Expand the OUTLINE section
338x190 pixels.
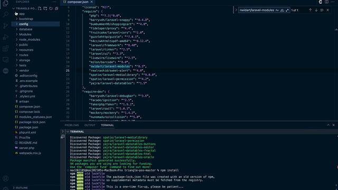click(x=22, y=188)
